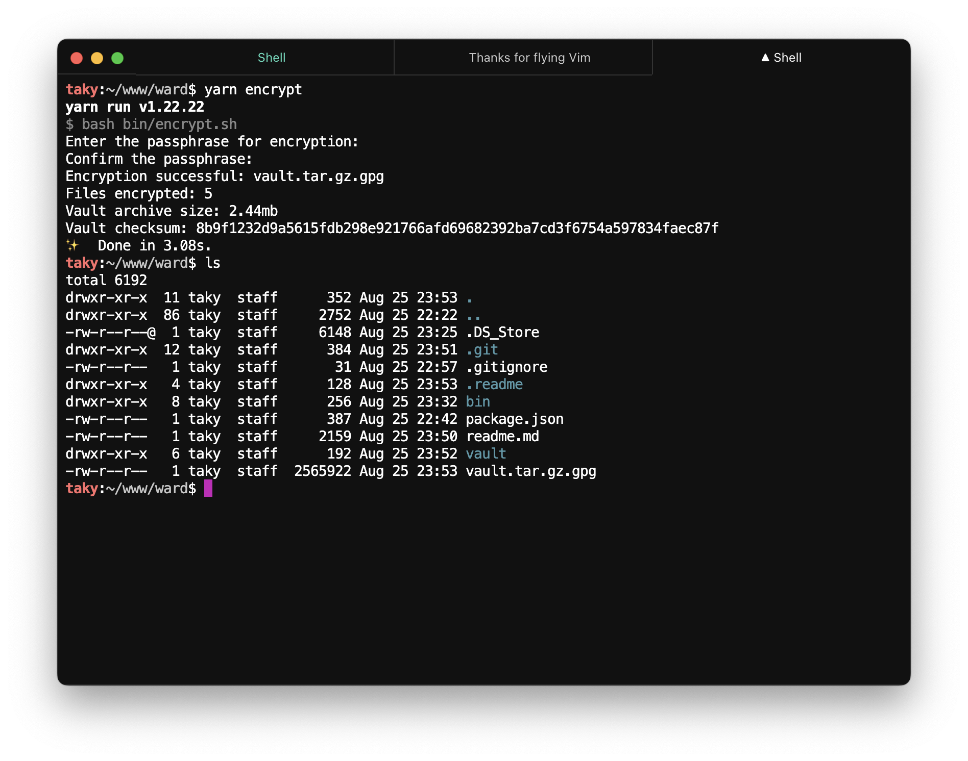Click the .readme directory name

pyautogui.click(x=494, y=385)
